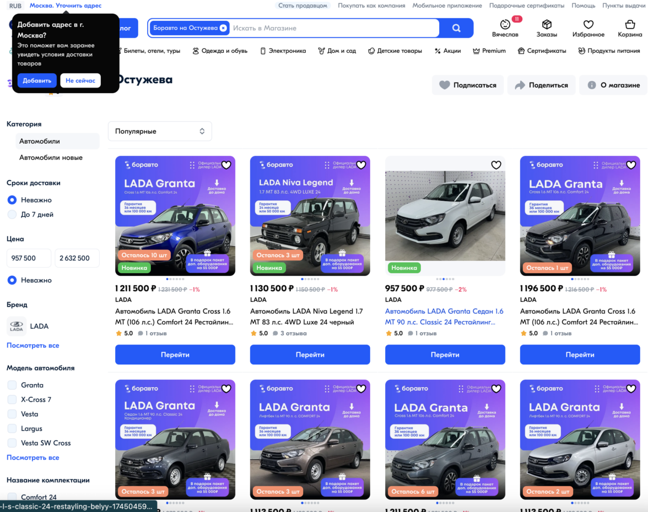Open the Дом и сад category
This screenshot has width=648, height=512.
click(x=337, y=51)
